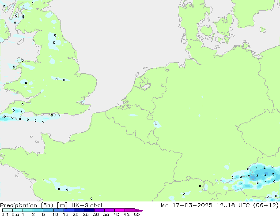
Task: Click the '[m]' unit label
Action: pos(62,205)
